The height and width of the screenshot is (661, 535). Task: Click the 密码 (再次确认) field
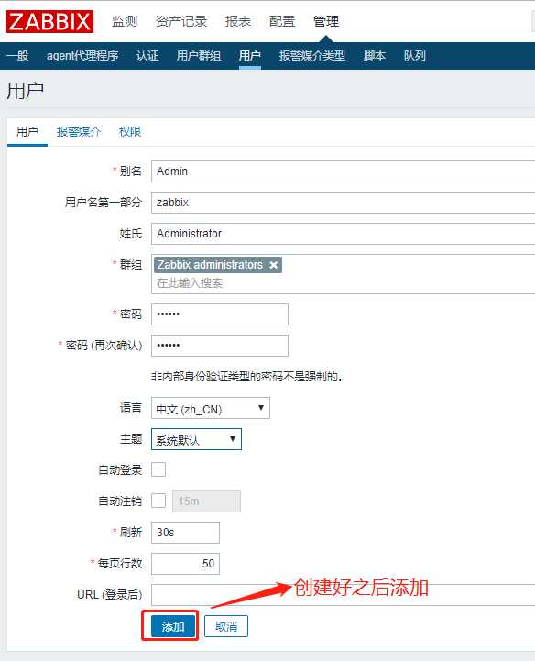click(220, 346)
